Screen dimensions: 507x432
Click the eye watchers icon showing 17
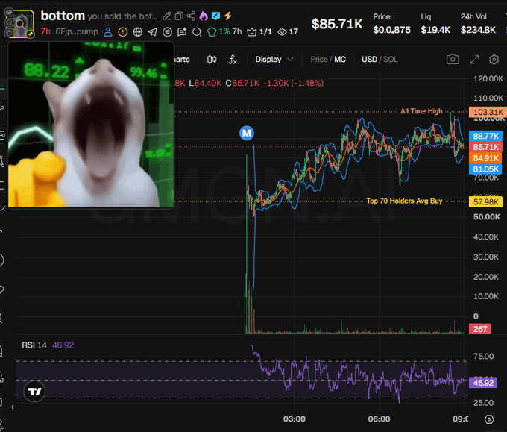[x=283, y=32]
